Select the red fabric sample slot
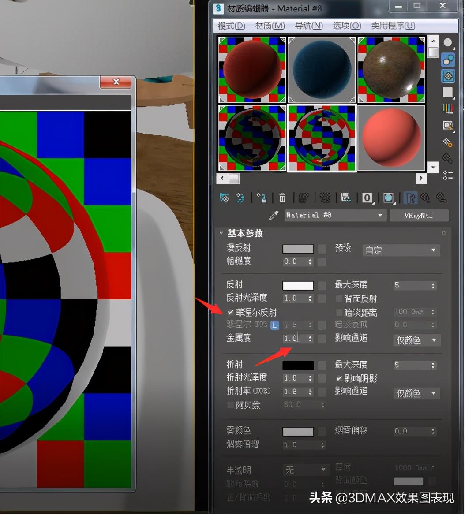The width and height of the screenshot is (465, 515). (x=252, y=70)
